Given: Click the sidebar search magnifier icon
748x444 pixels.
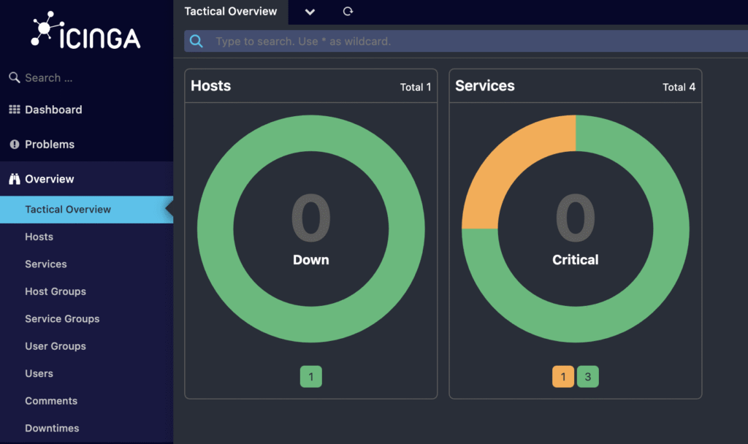Looking at the screenshot, I should (15, 77).
